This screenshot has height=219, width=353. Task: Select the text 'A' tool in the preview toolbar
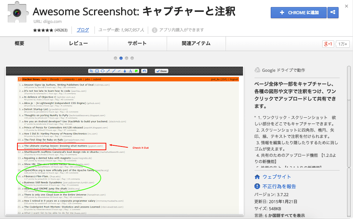pos(130,71)
